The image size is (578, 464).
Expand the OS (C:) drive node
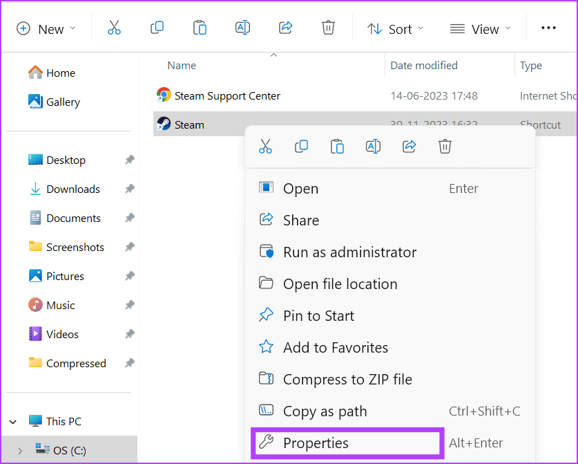click(x=20, y=451)
